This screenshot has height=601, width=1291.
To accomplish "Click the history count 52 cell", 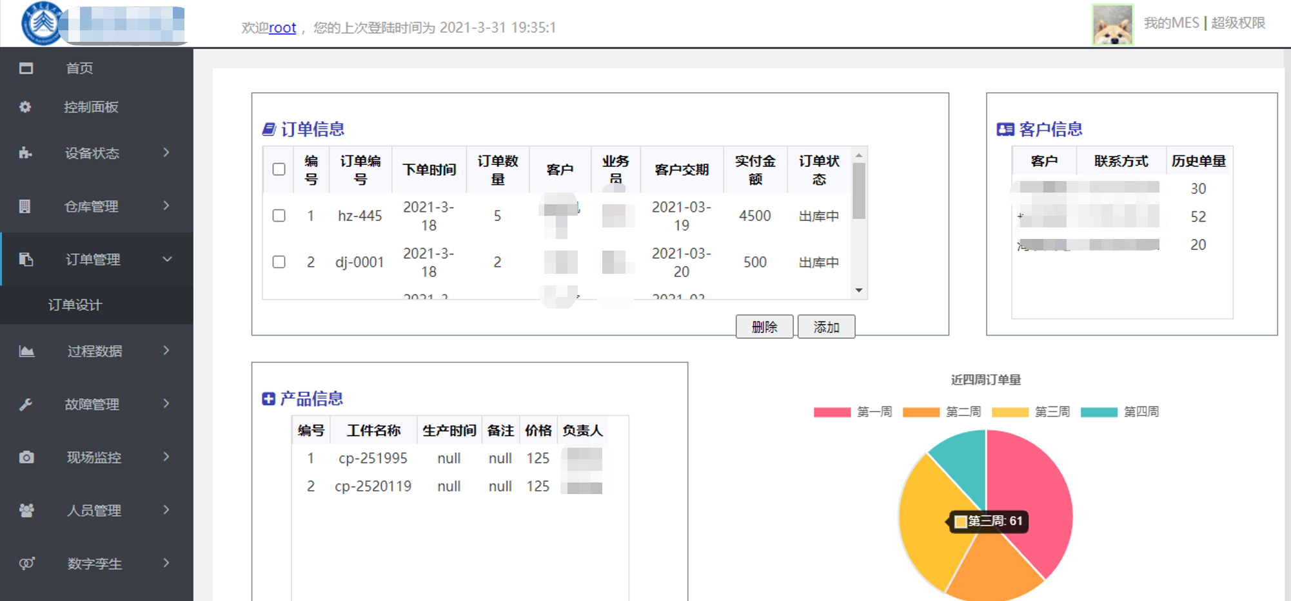I will click(x=1198, y=216).
